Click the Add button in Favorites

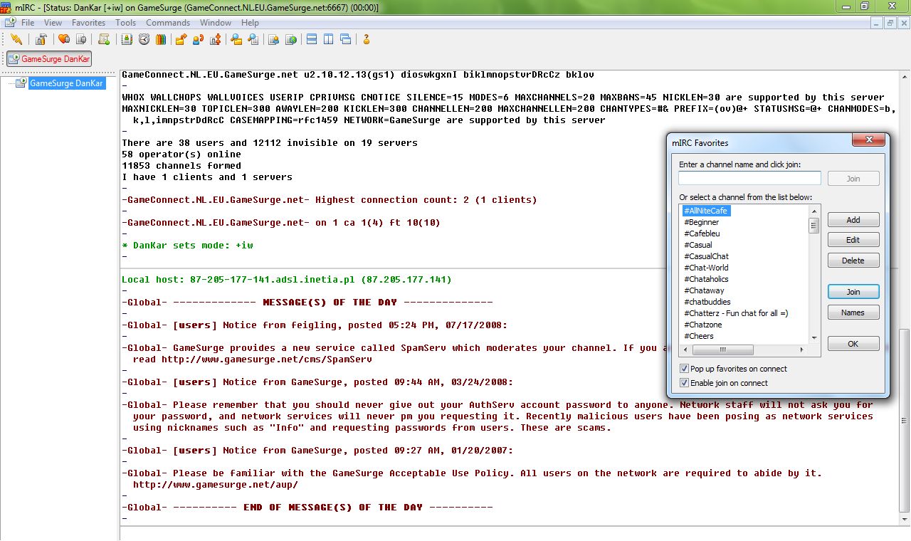(853, 220)
